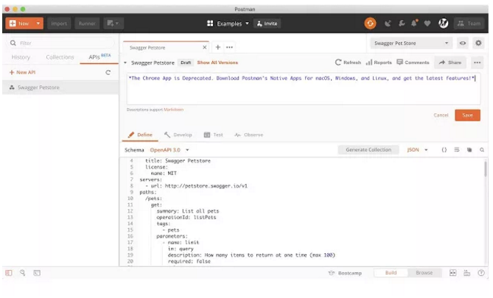Viewport: 493px width, 298px height.
Task: Add a new tab with plus icon
Action: 217,47
